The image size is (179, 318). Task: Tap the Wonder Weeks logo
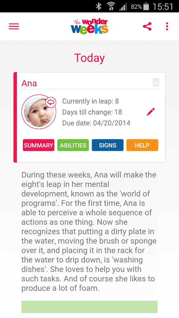click(x=89, y=26)
